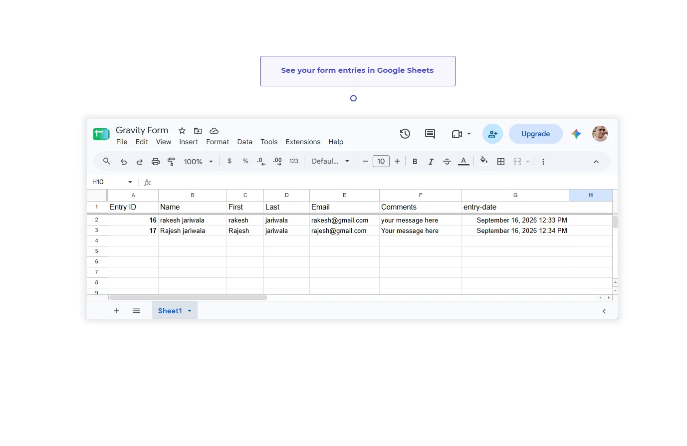
Task: Click the move to folder icon
Action: [x=198, y=131]
